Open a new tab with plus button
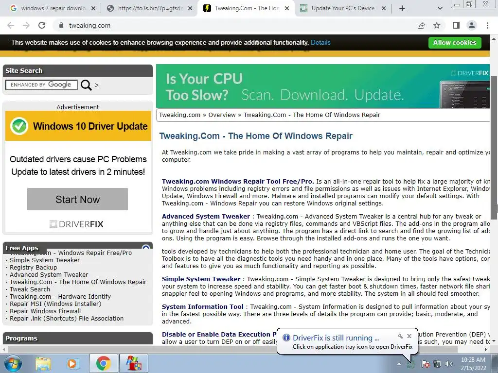 (402, 8)
